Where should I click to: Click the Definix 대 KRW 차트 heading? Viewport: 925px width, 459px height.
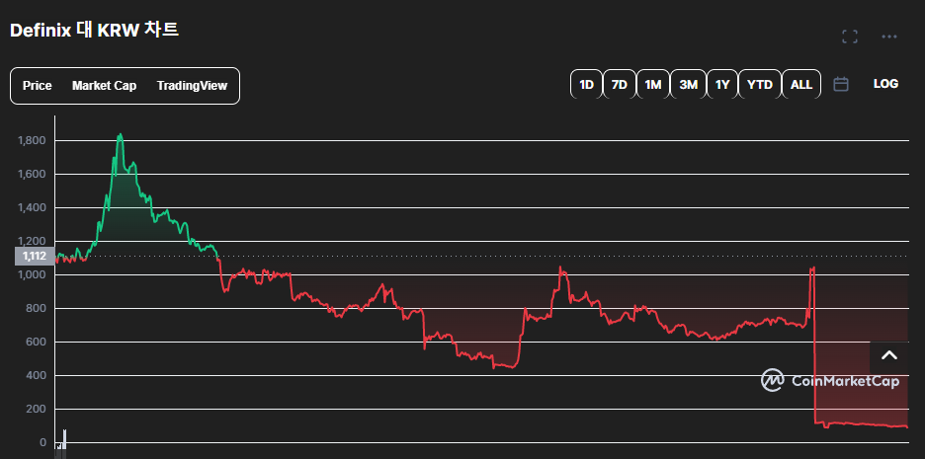tap(95, 31)
